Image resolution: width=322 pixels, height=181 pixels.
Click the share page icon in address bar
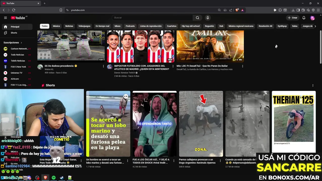point(231,10)
